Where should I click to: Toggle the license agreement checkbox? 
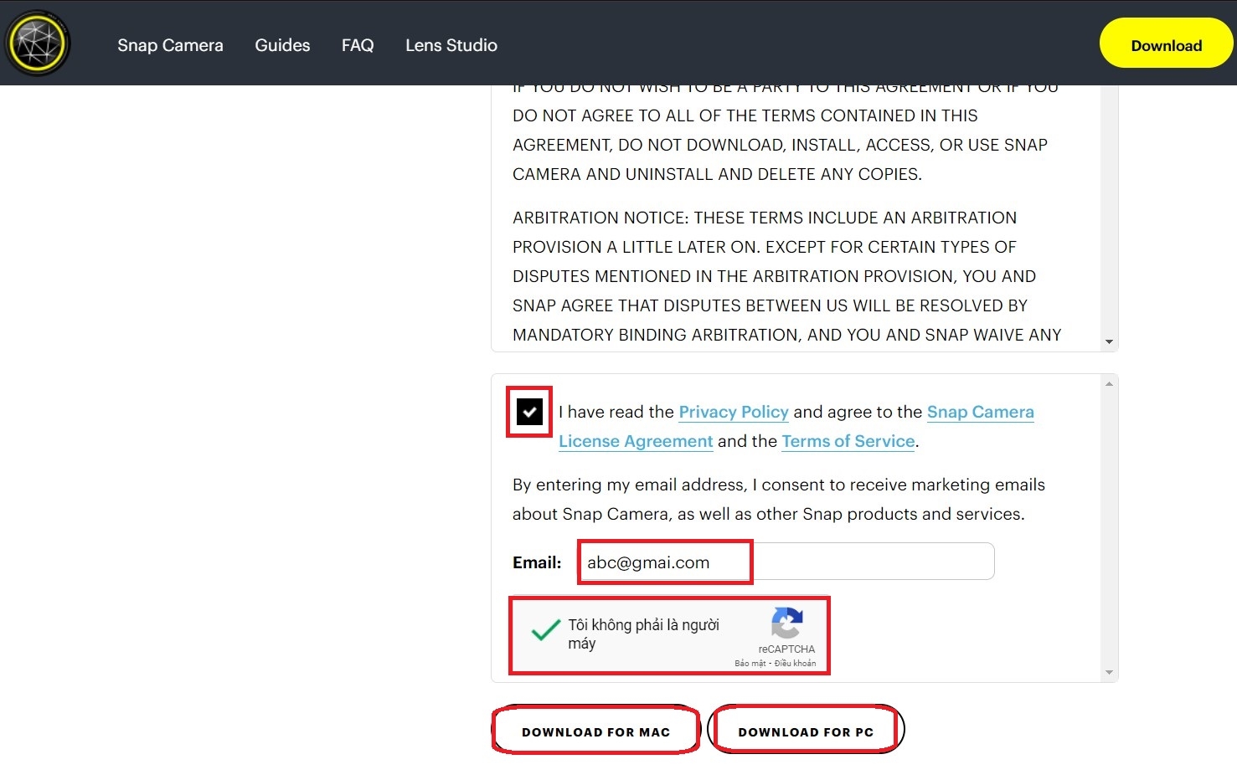529,412
